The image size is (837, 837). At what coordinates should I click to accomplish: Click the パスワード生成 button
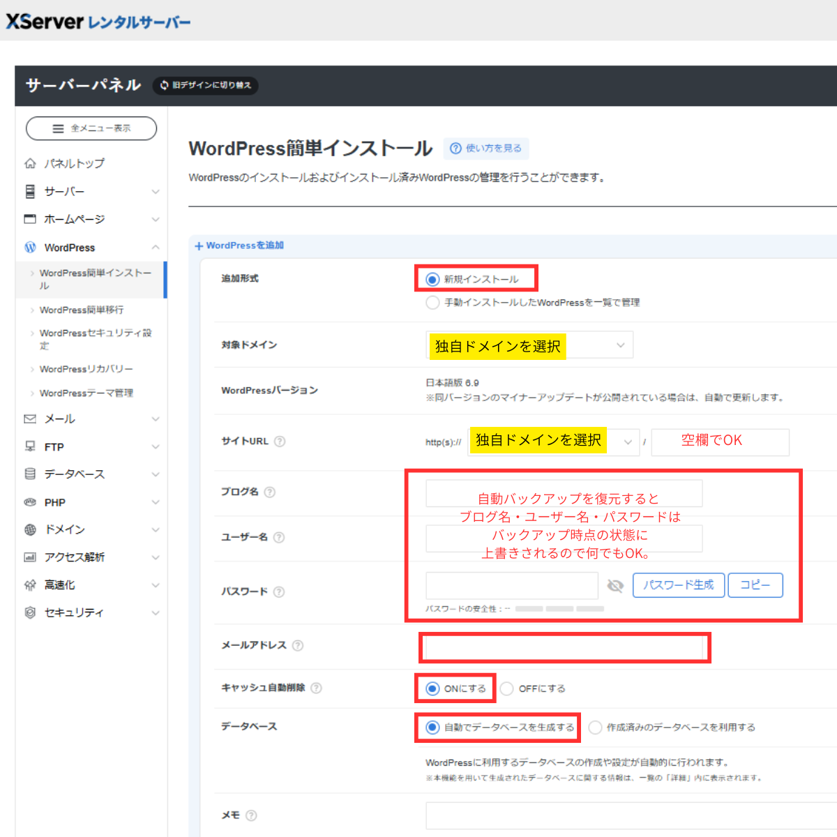678,585
